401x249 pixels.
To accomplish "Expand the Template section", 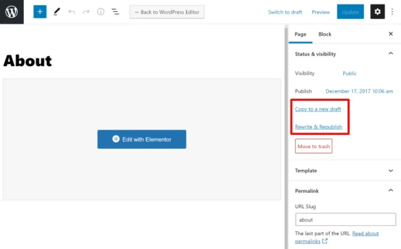I will coord(390,170).
